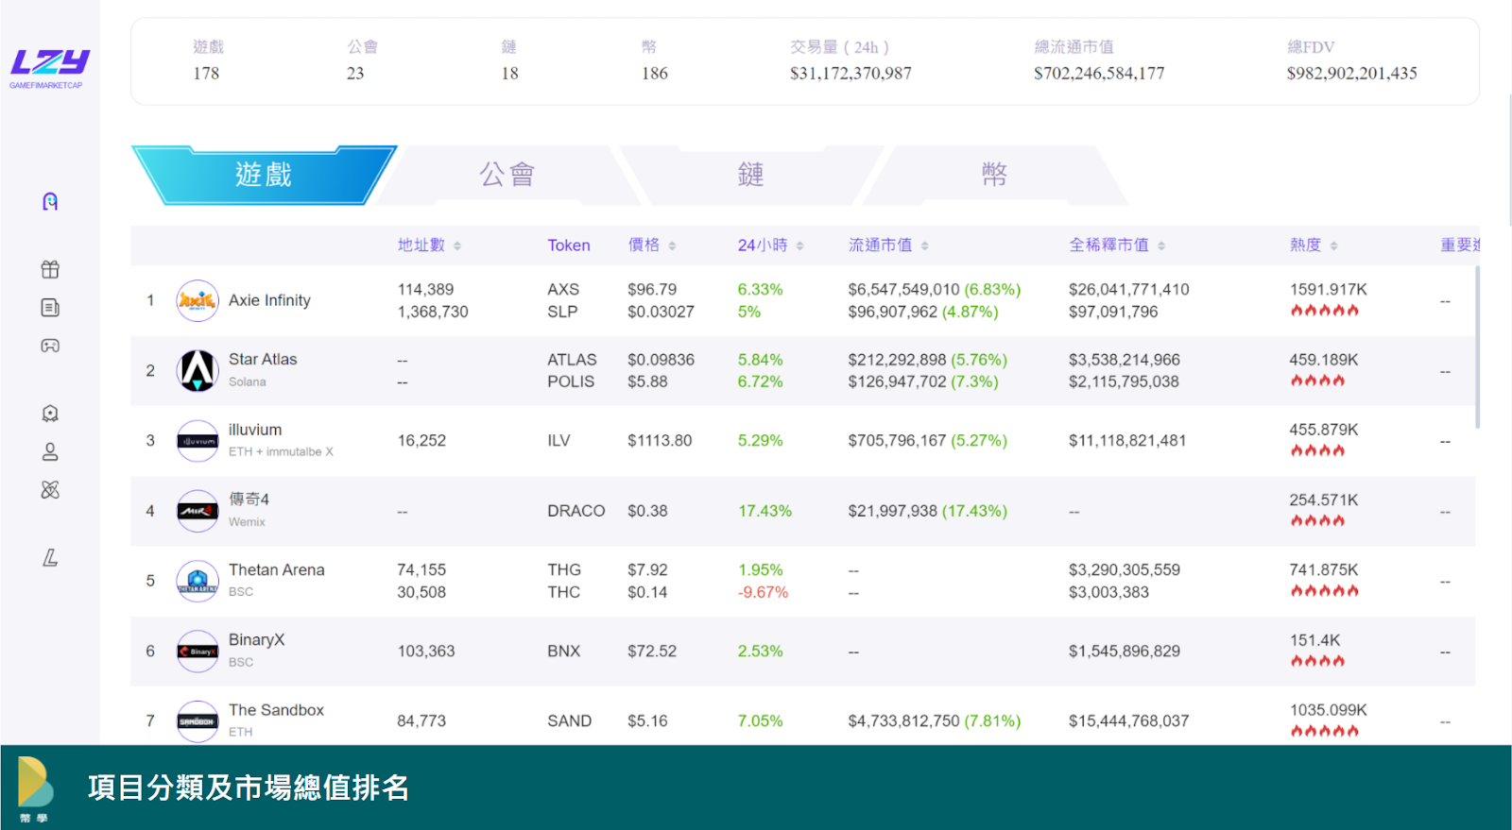Click The Sandbox's flame heat rating
Viewport: 1512px width, 830px height.
[x=1325, y=731]
